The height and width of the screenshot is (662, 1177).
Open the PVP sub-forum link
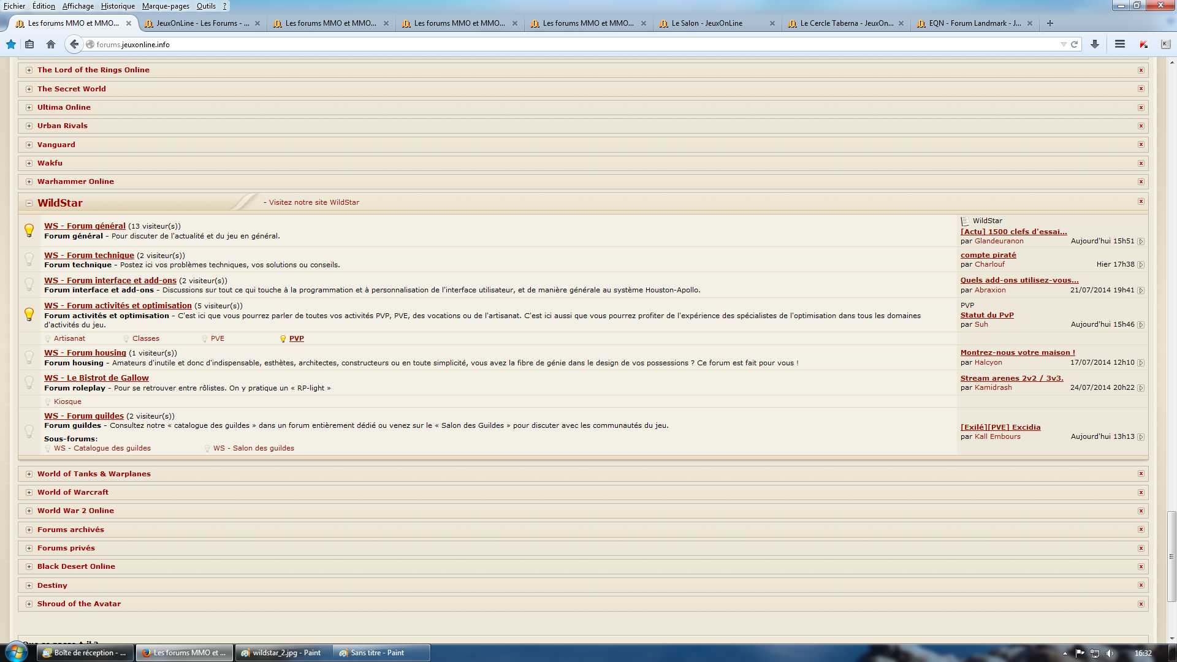[x=297, y=338]
